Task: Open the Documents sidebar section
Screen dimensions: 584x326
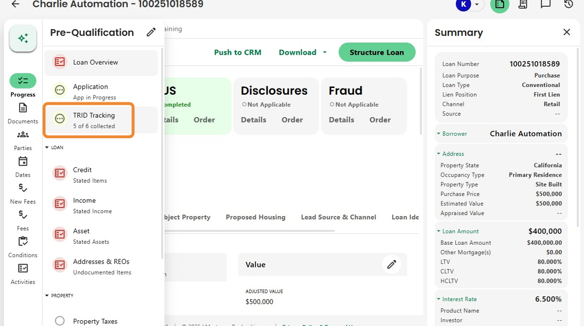Action: point(23,112)
